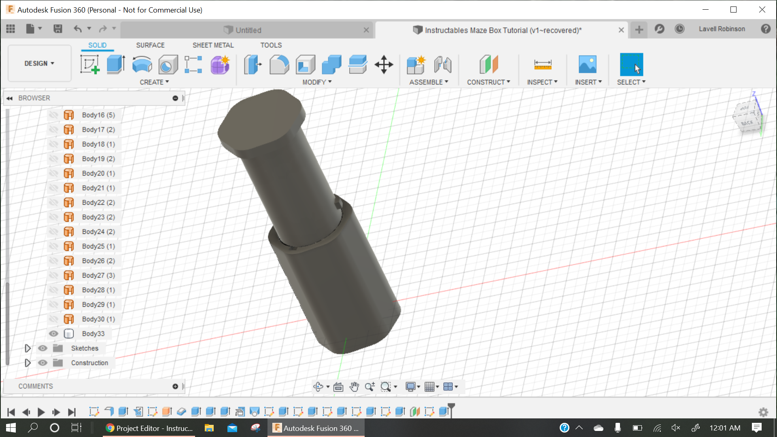Click the Create Form icon
Viewport: 777px width, 437px height.
pos(220,64)
